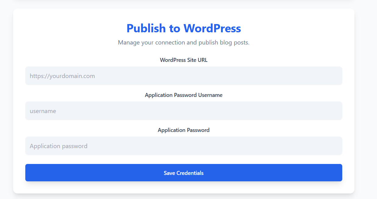Save Credentials using the blue button
The width and height of the screenshot is (377, 199).
(183, 173)
